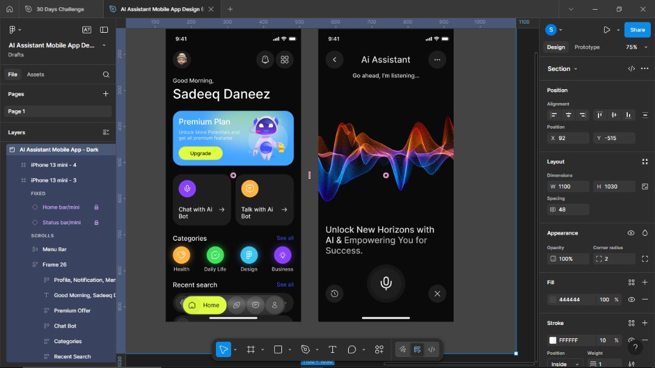Align horizontal centers icon
655x368 pixels.
coord(568,115)
